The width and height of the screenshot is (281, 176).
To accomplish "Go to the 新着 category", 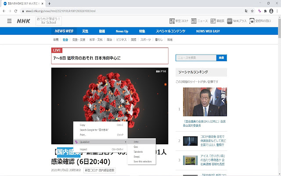I will [56, 40].
